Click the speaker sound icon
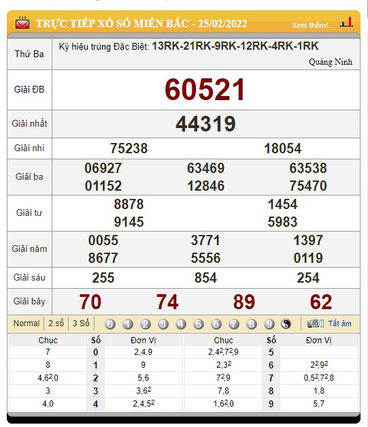The height and width of the screenshot is (427, 368). click(315, 323)
